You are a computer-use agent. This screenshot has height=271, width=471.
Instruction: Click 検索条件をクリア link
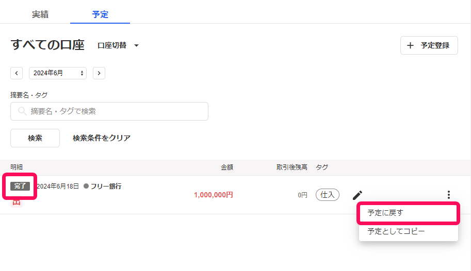102,138
